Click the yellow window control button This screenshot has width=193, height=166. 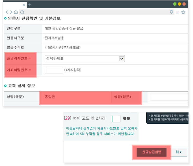click(x=179, y=4)
